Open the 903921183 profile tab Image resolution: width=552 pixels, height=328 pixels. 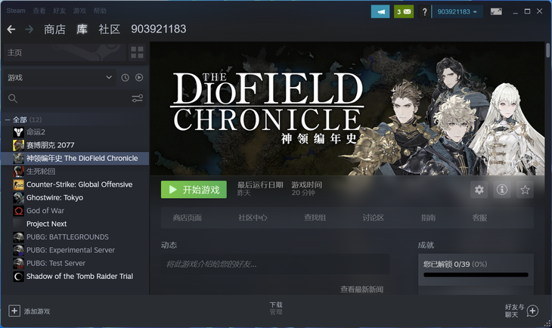tap(159, 29)
